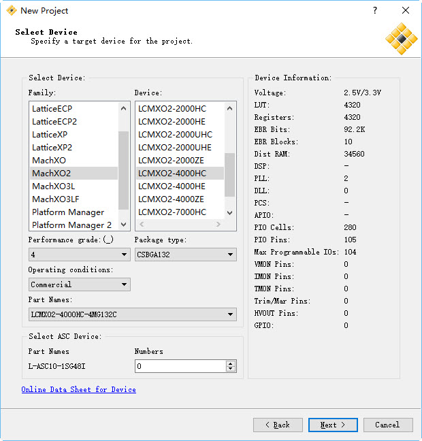
Task: Click the ASC Numbers input field
Action: point(180,366)
